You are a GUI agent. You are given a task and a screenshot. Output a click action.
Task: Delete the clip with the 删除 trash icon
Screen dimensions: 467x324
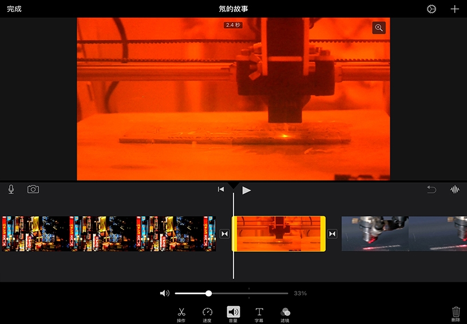point(456,313)
